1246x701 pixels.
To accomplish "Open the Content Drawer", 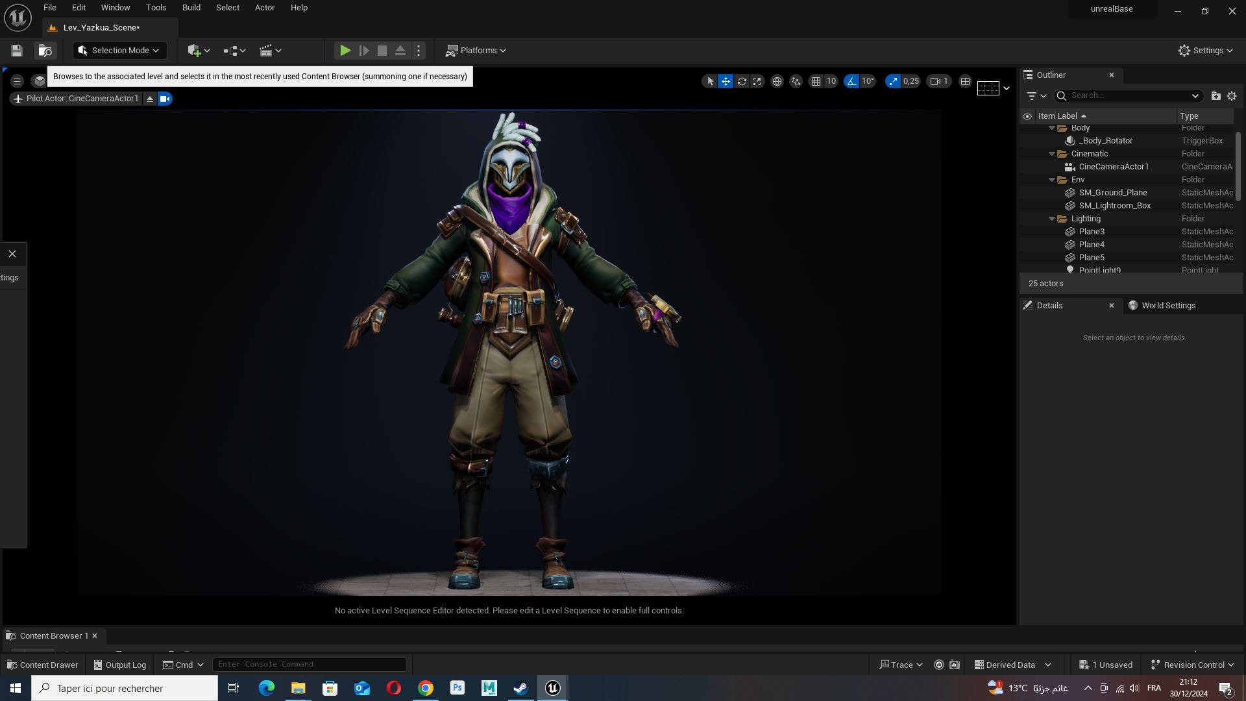I will coord(42,665).
